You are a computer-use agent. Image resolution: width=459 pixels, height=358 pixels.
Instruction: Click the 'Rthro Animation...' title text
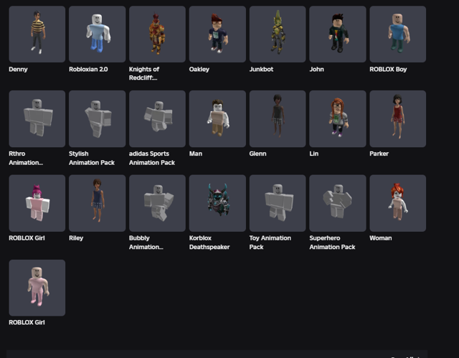click(x=26, y=158)
